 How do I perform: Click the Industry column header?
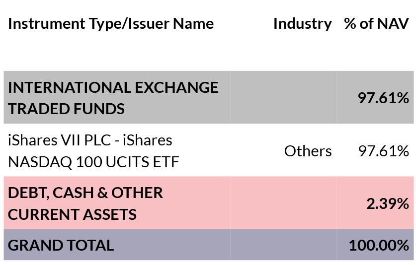tap(303, 24)
